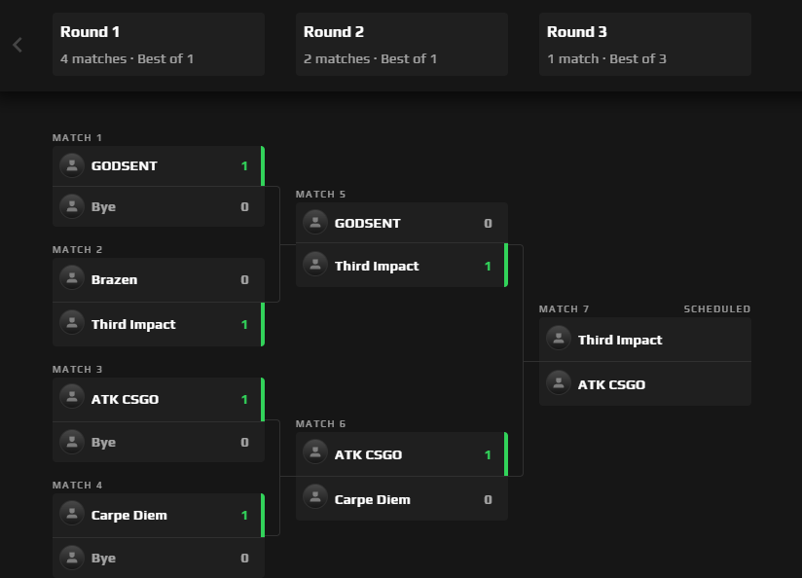Click the Match 7 SCHEDULED status label
Viewport: 802px width, 578px height.
[716, 309]
